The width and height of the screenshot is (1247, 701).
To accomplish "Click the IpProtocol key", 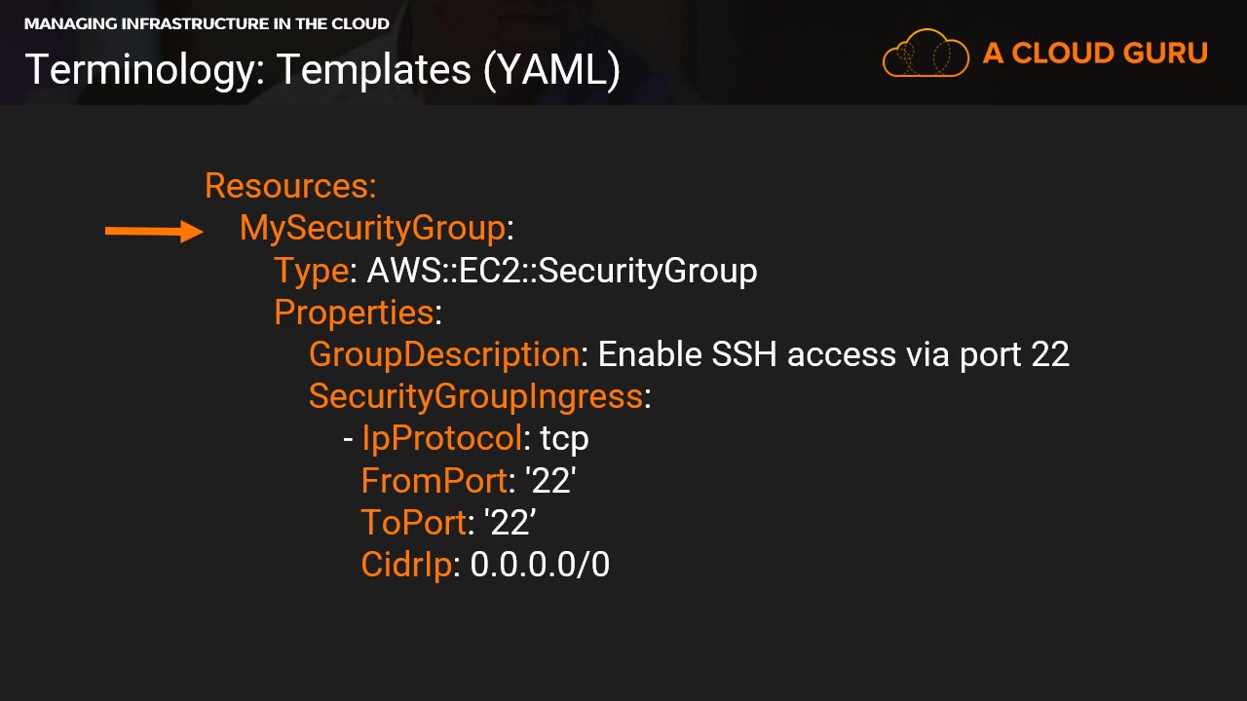I will coord(442,438).
